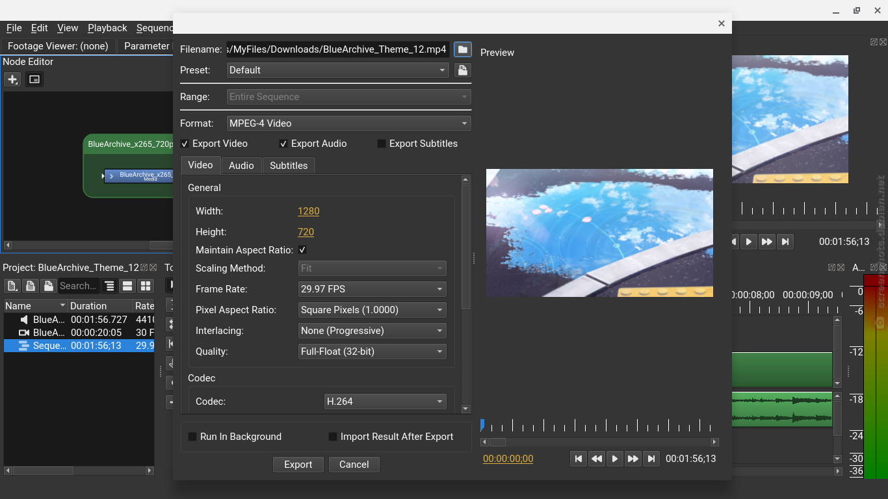
Task: Click the save project icon in Project panel
Action: tap(48, 286)
